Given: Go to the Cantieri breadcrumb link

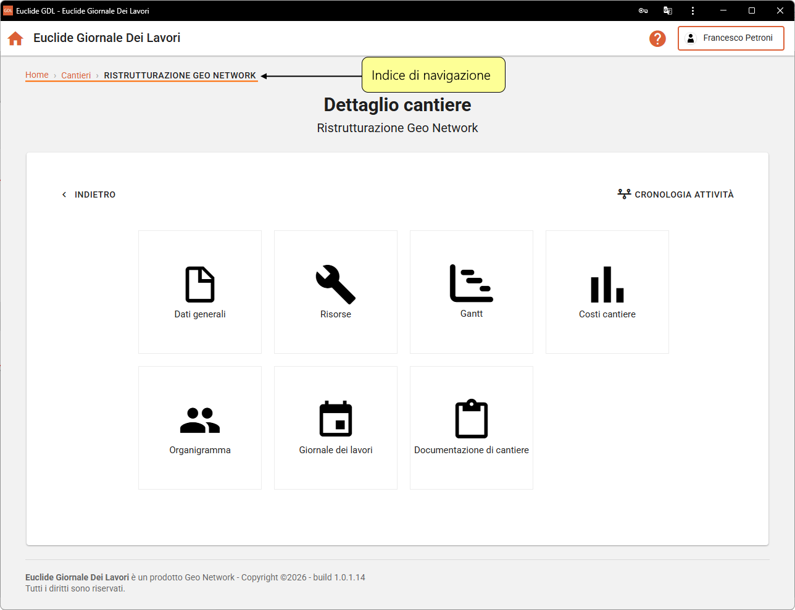Looking at the screenshot, I should click(x=76, y=75).
